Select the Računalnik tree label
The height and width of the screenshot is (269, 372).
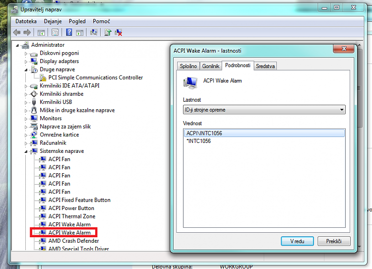pos(53,143)
